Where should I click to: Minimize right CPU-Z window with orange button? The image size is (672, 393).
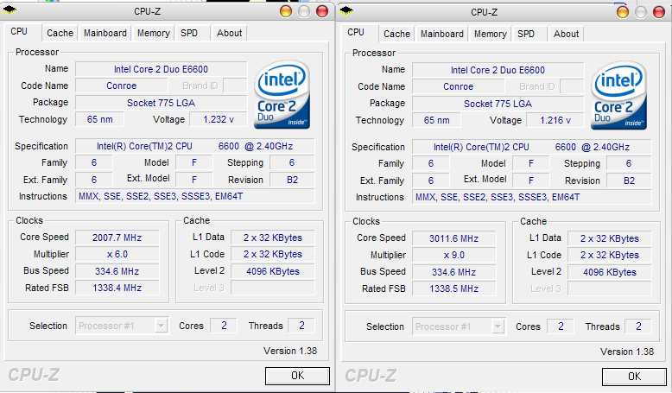[623, 12]
